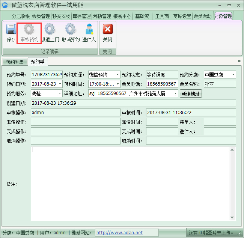Click the 派遣上门 dispatch icon
Image resolution: width=244 pixels, height=238 pixels.
click(50, 29)
